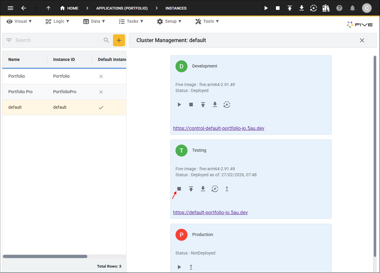
Task: Open the control-default-portfolio-jo.5au.dev link
Action: click(219, 128)
